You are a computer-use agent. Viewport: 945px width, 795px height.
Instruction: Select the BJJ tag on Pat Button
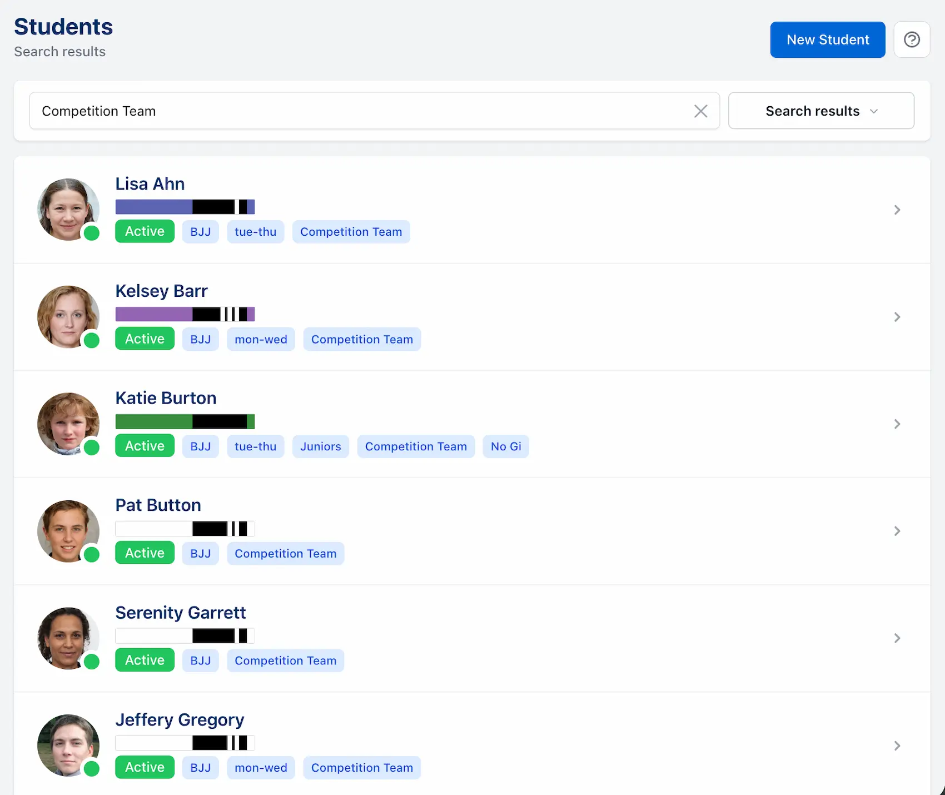click(x=200, y=553)
